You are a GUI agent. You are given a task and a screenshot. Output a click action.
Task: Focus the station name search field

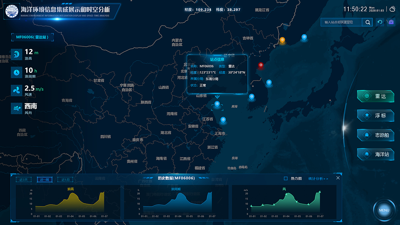tap(342, 22)
